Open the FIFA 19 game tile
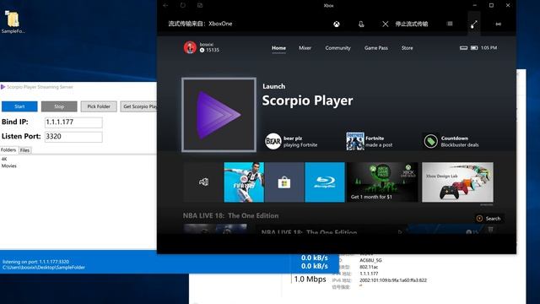Image resolution: width=540 pixels, height=304 pixels. [x=244, y=182]
